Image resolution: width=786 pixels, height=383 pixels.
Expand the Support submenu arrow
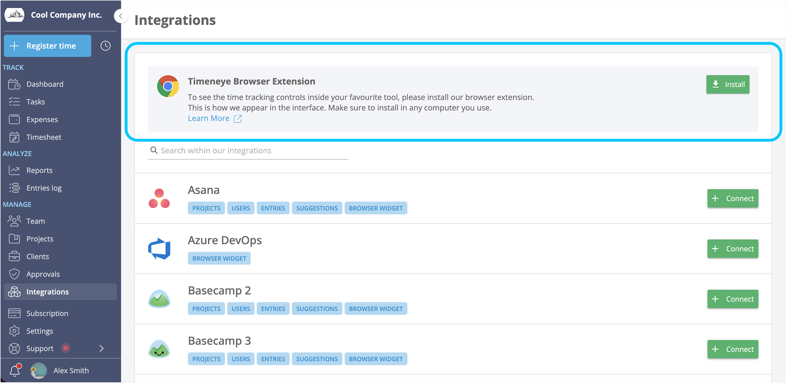tap(102, 348)
